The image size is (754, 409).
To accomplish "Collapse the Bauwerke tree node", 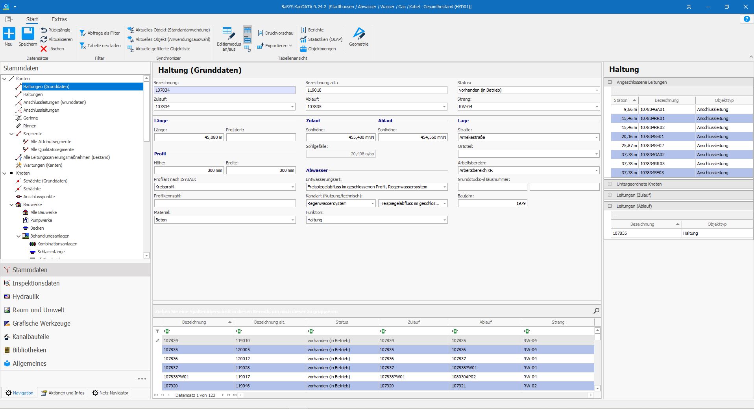I will pos(12,204).
